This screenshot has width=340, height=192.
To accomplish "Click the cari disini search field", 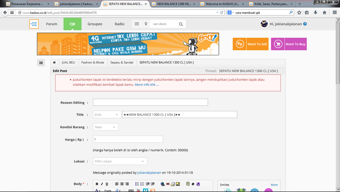I will point(163,24).
